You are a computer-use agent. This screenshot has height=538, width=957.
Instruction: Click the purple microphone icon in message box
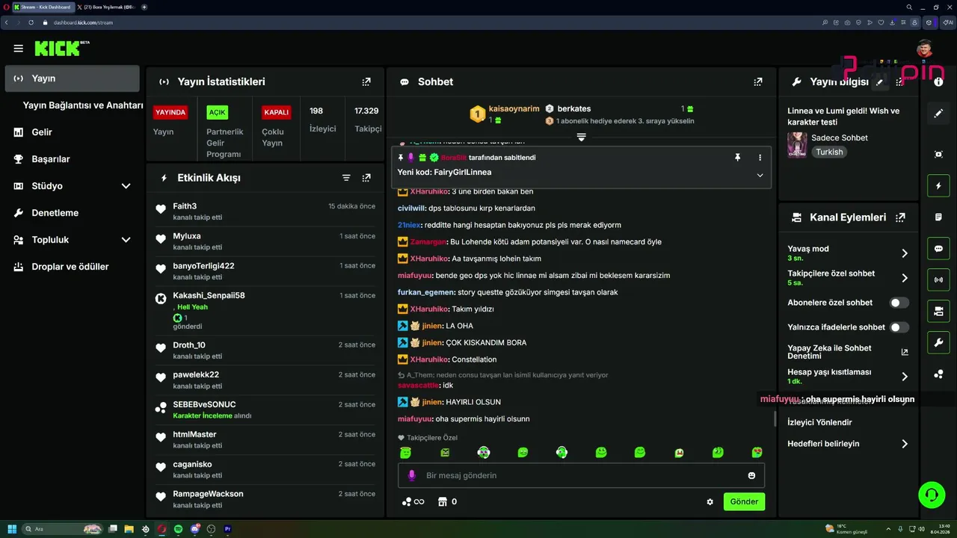pyautogui.click(x=411, y=475)
